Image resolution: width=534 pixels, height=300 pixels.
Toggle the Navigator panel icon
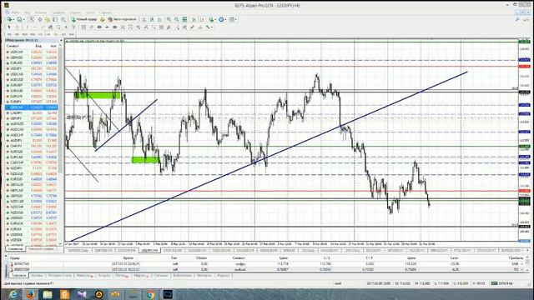48,19
